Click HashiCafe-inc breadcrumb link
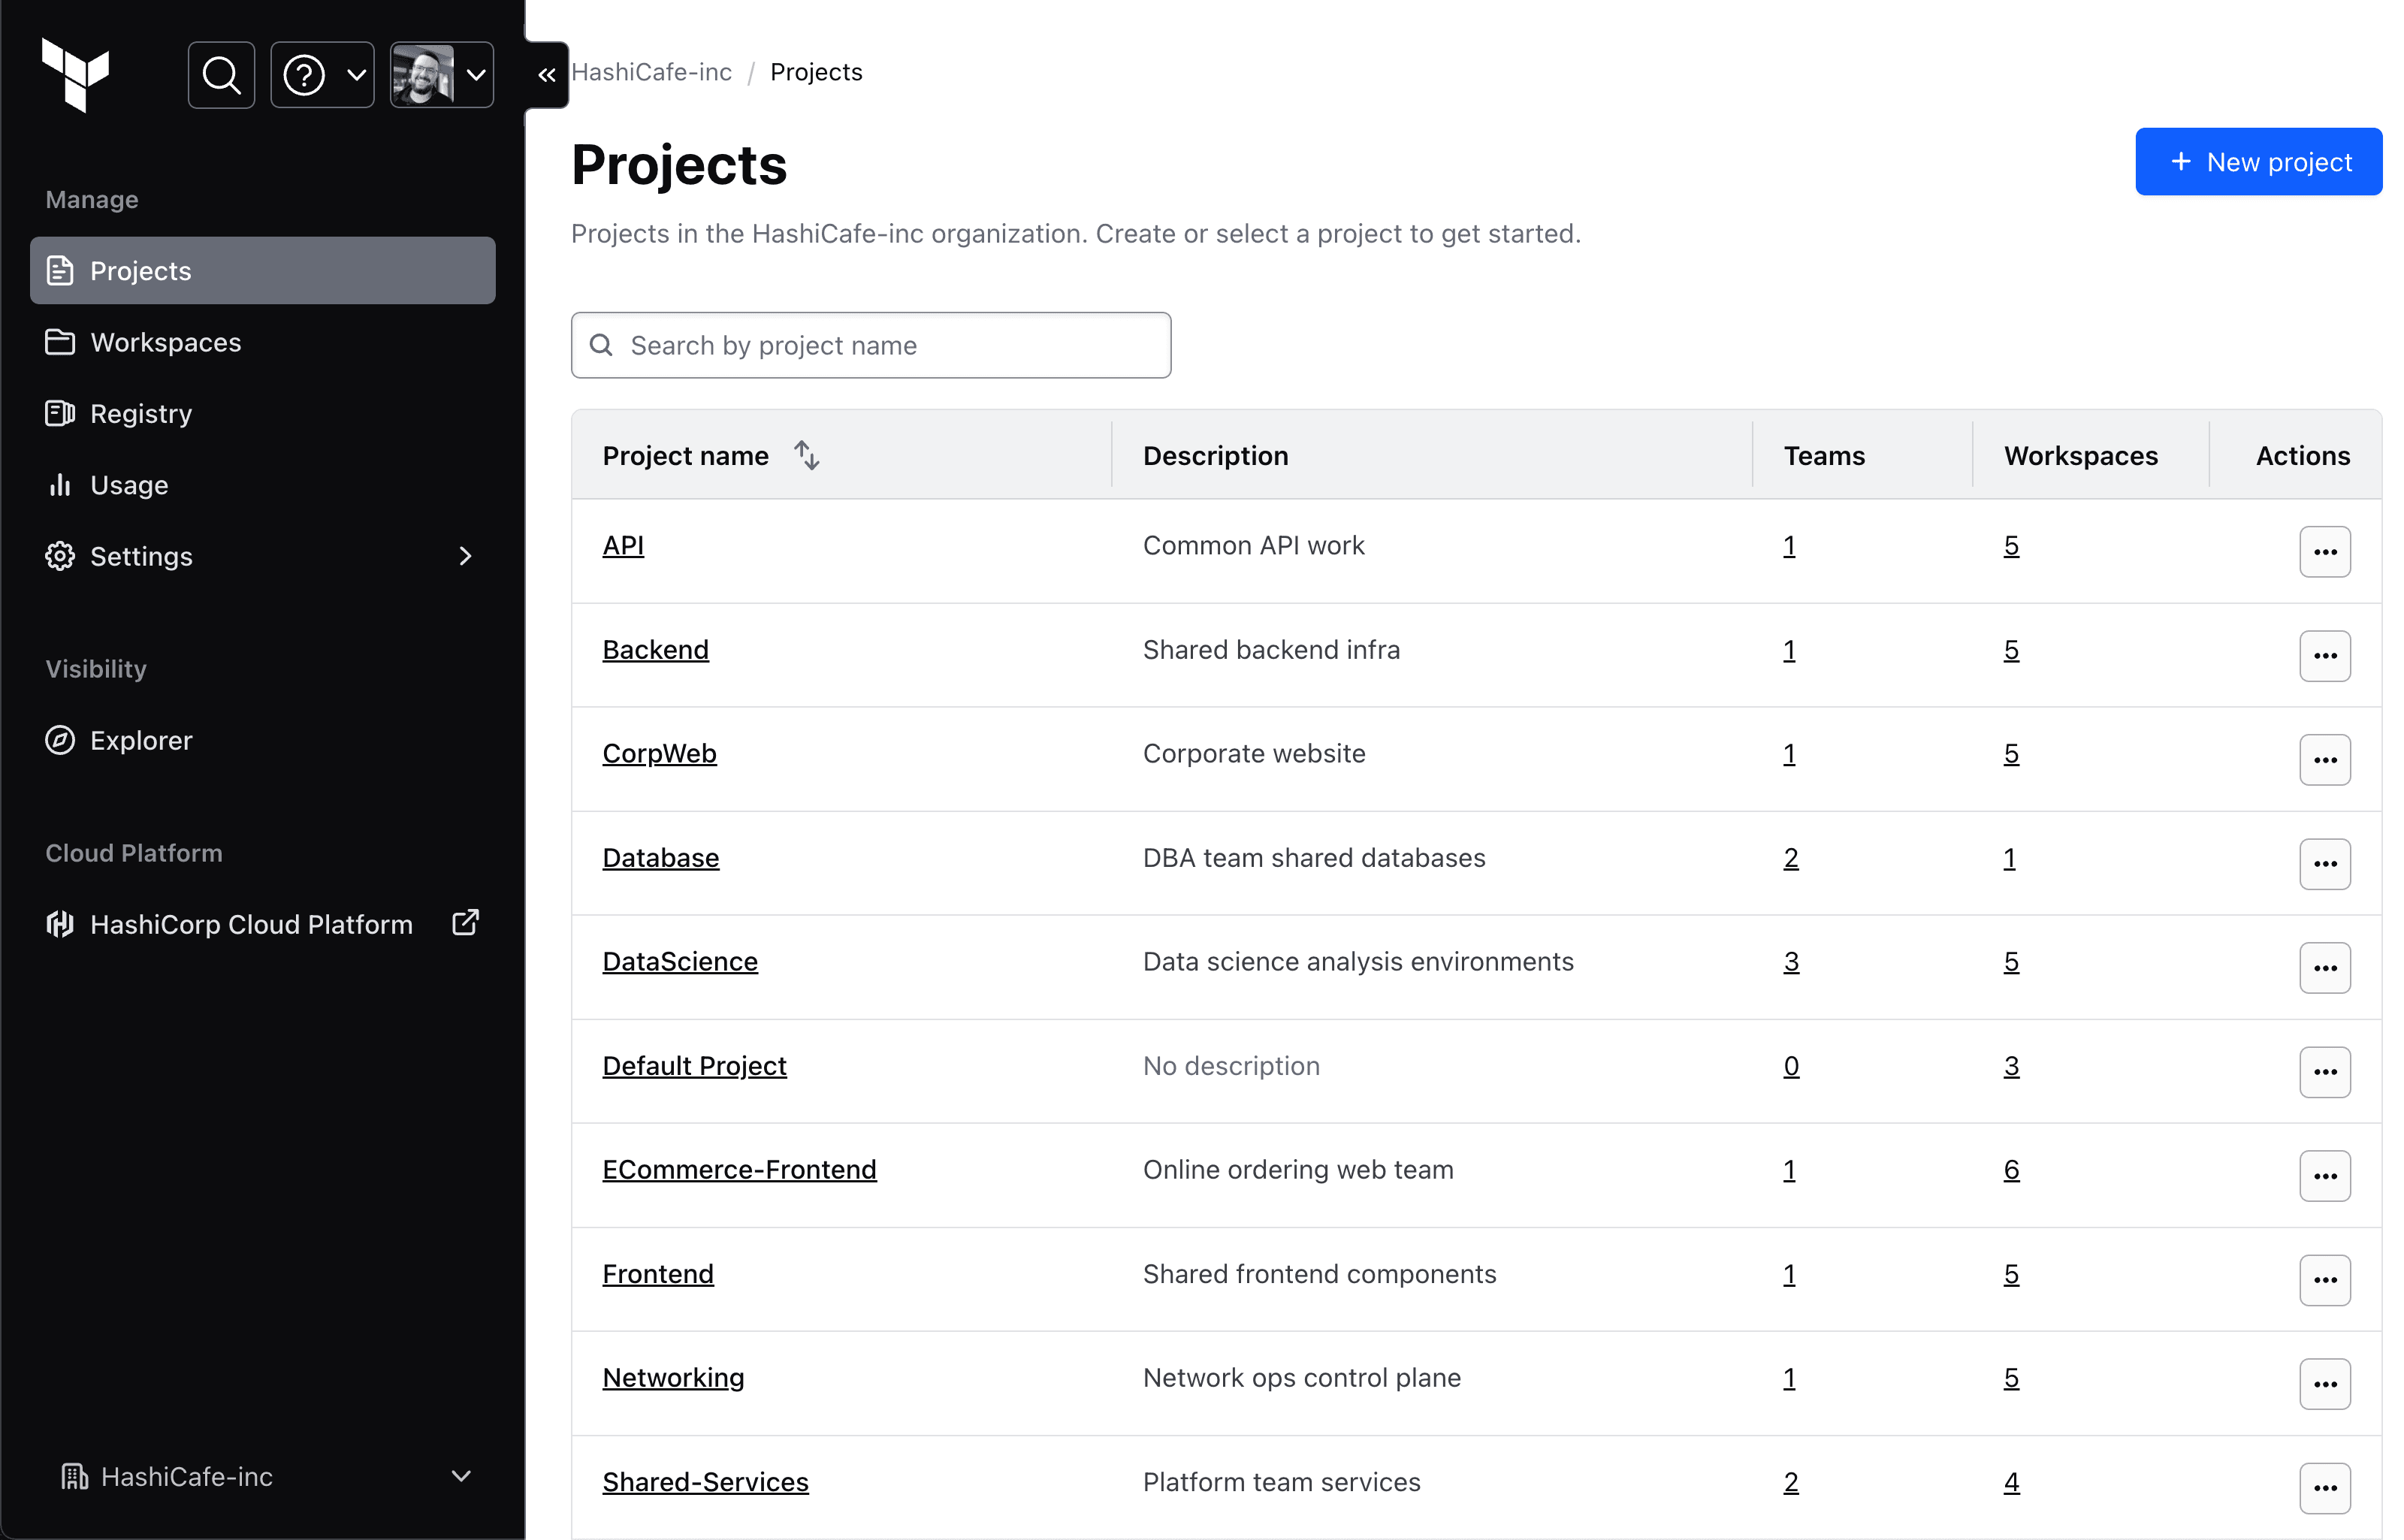Viewport: 2404px width, 1540px height. coord(651,72)
